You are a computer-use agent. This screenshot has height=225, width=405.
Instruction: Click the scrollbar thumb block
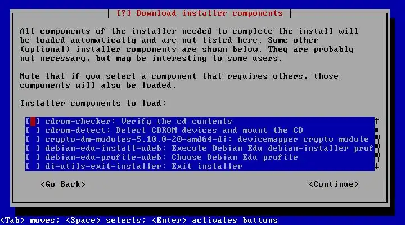tap(377, 130)
